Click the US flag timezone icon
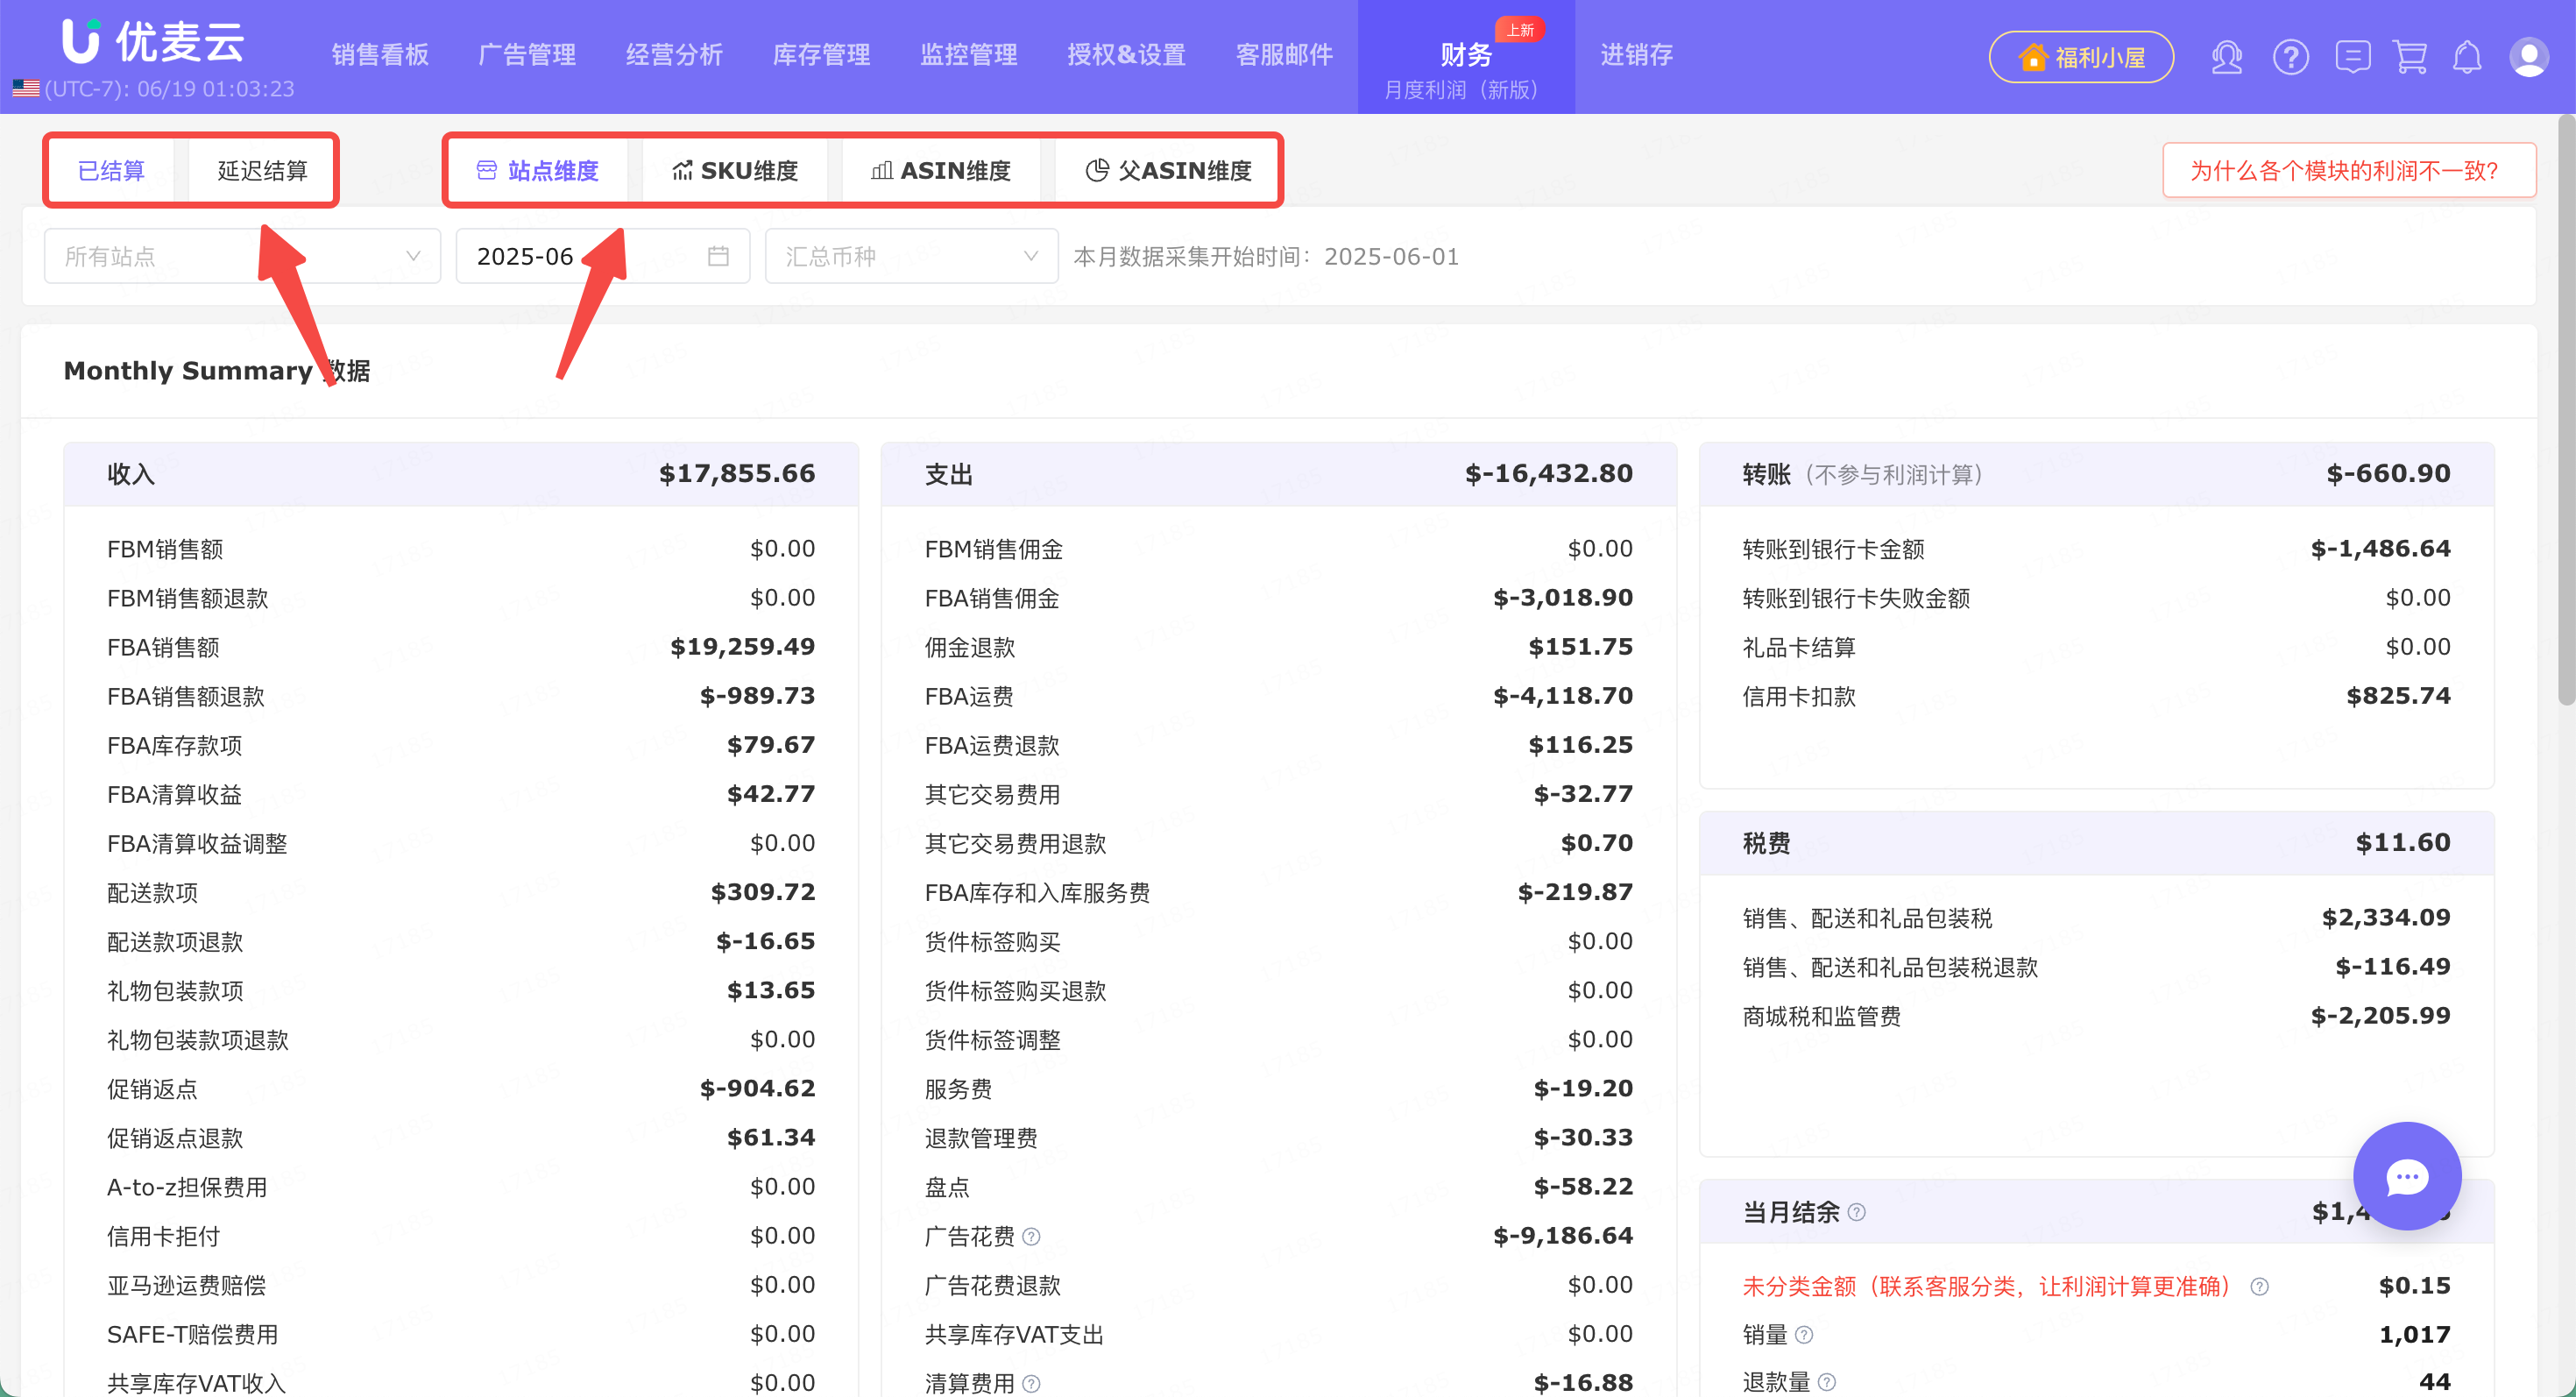 (x=26, y=89)
